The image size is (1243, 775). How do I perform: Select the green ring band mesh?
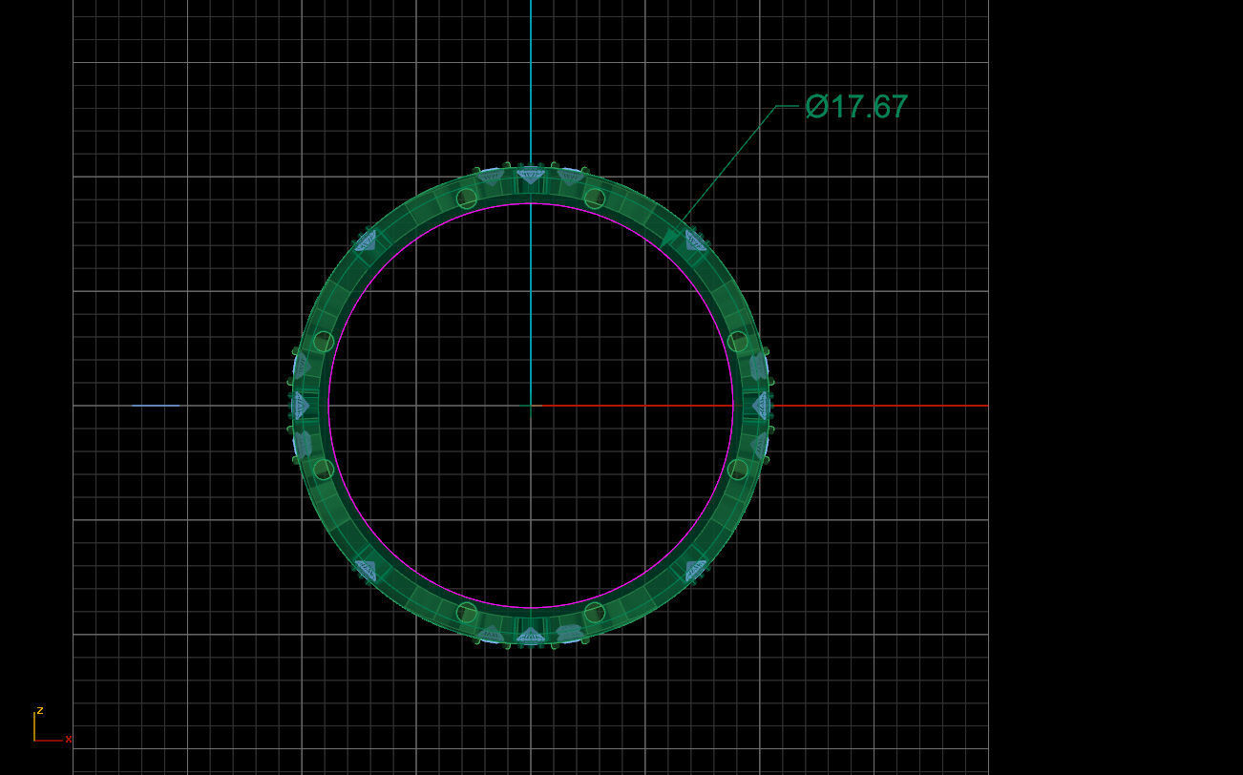tap(531, 406)
